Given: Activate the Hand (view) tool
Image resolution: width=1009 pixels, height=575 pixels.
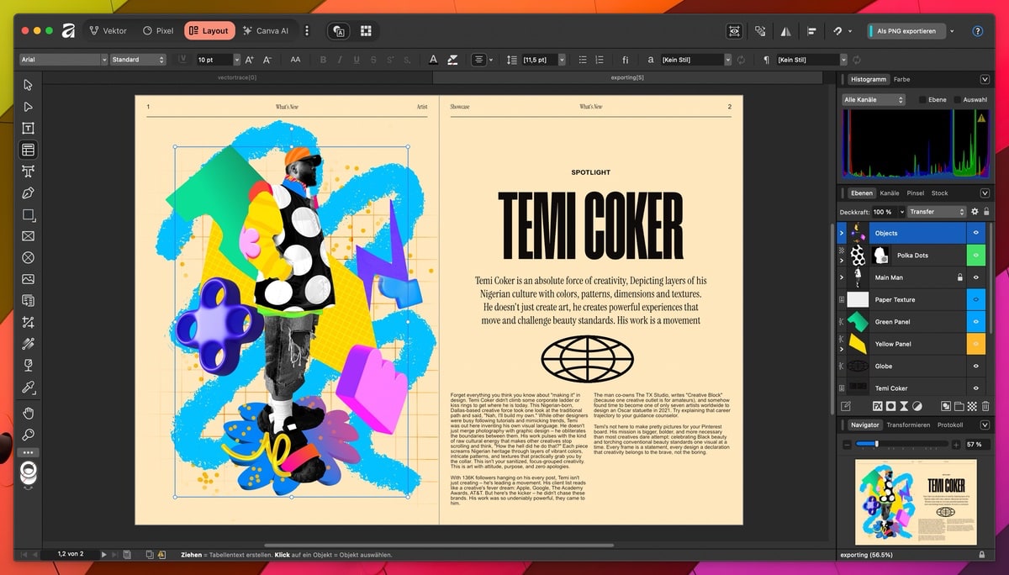Looking at the screenshot, I should pyautogui.click(x=28, y=412).
